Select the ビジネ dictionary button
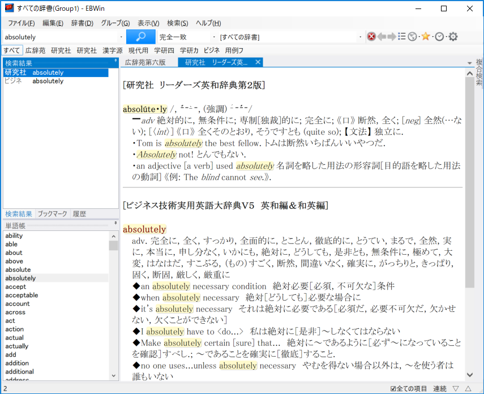Screen dimensions: 484x394 (x=212, y=50)
